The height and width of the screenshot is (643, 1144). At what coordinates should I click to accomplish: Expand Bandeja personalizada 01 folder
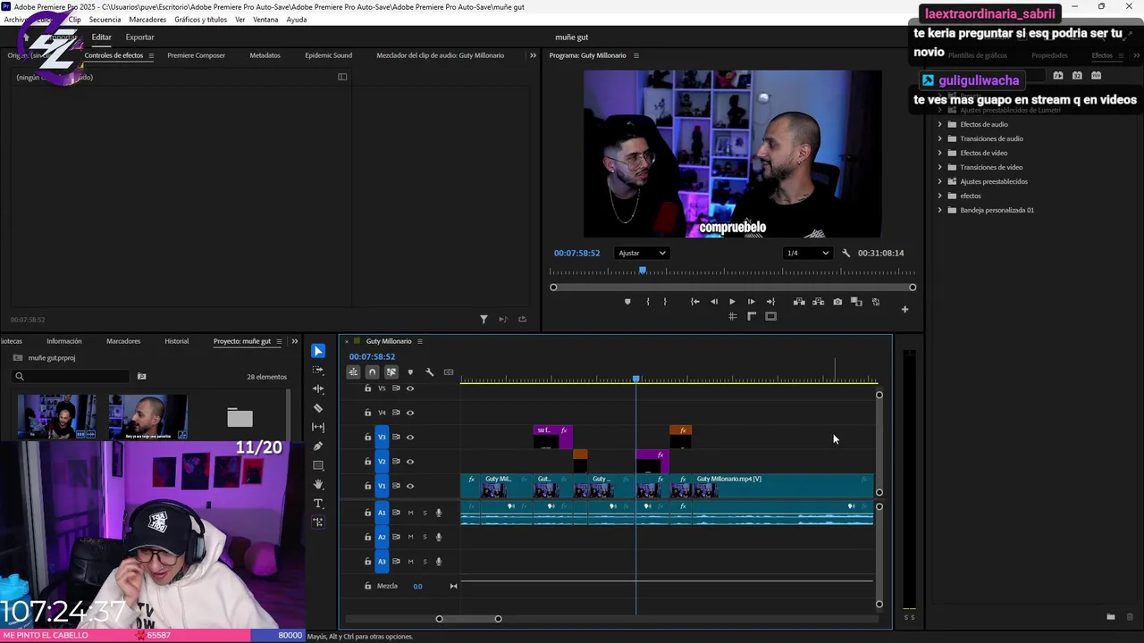pyautogui.click(x=939, y=210)
